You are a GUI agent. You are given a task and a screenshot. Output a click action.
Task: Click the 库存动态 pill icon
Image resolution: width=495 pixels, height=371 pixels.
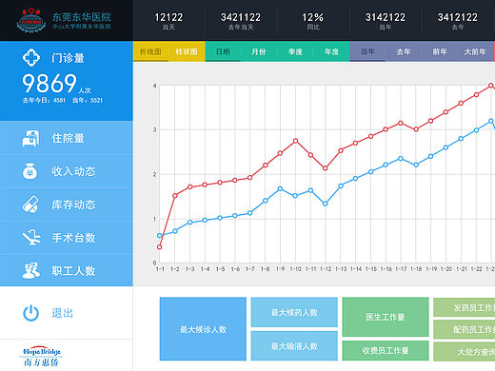[x=30, y=205]
